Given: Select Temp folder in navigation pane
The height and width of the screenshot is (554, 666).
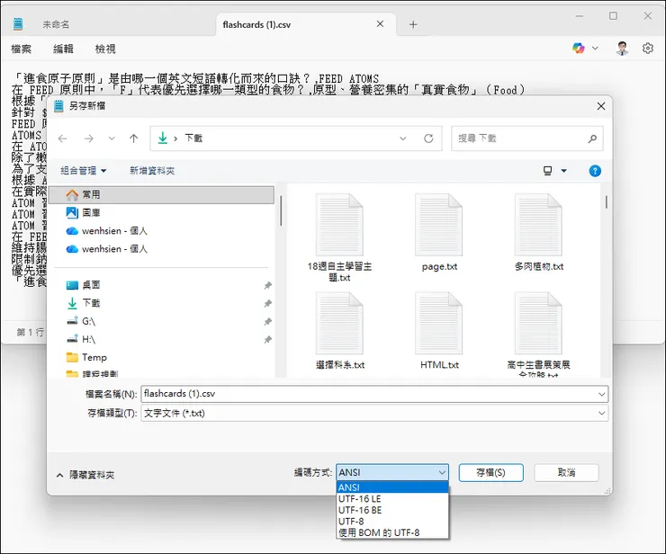Looking at the screenshot, I should [161, 357].
